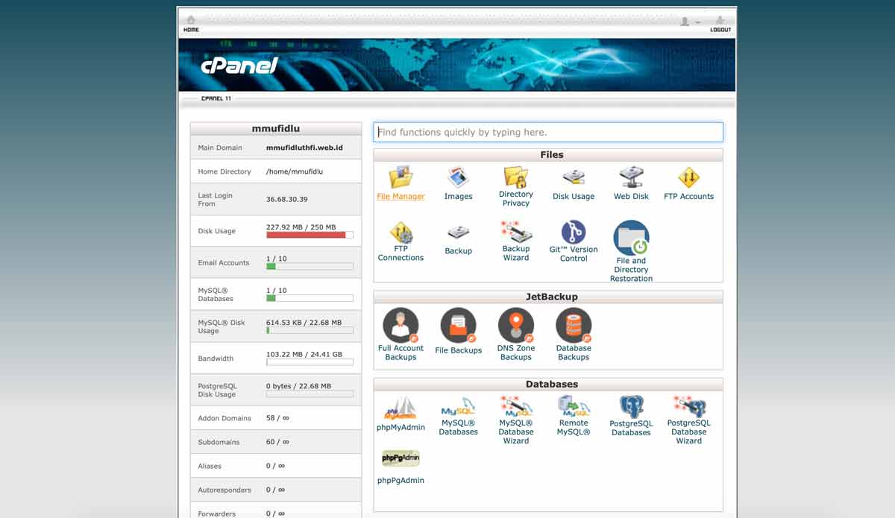Launch Directory Privacy
This screenshot has width=895, height=518.
pyautogui.click(x=515, y=178)
